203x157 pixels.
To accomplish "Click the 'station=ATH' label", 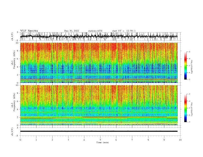I will tap(95, 31).
